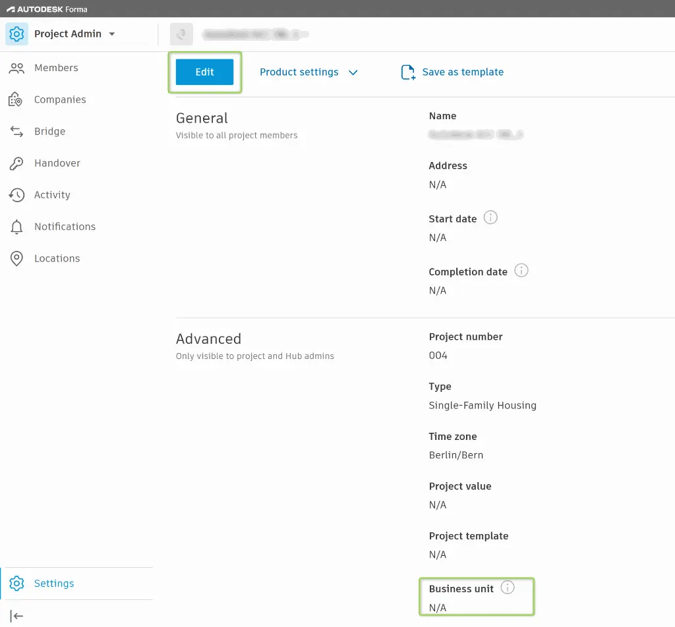675x627 pixels.
Task: Open the Project Admin dropdown arrow
Action: 112,34
